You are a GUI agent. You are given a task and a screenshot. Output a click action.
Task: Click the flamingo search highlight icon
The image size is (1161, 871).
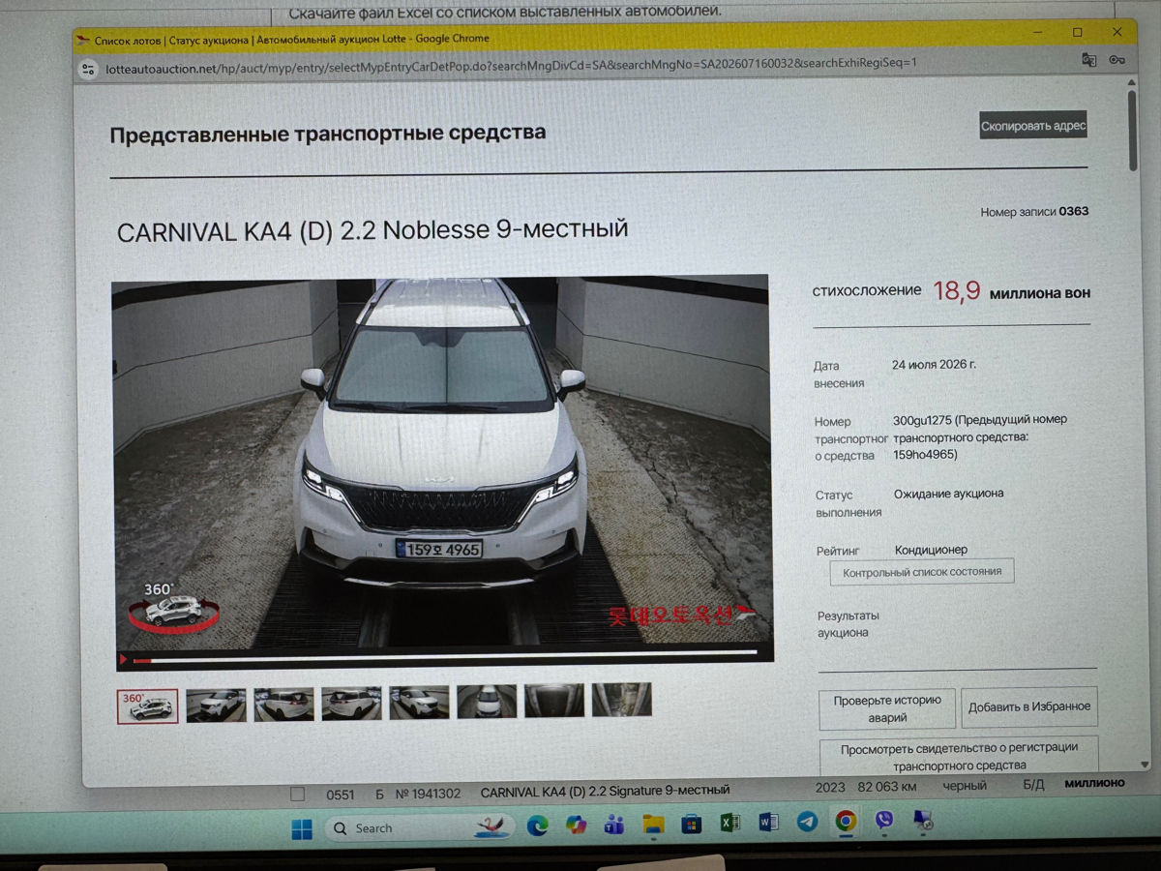click(x=493, y=826)
